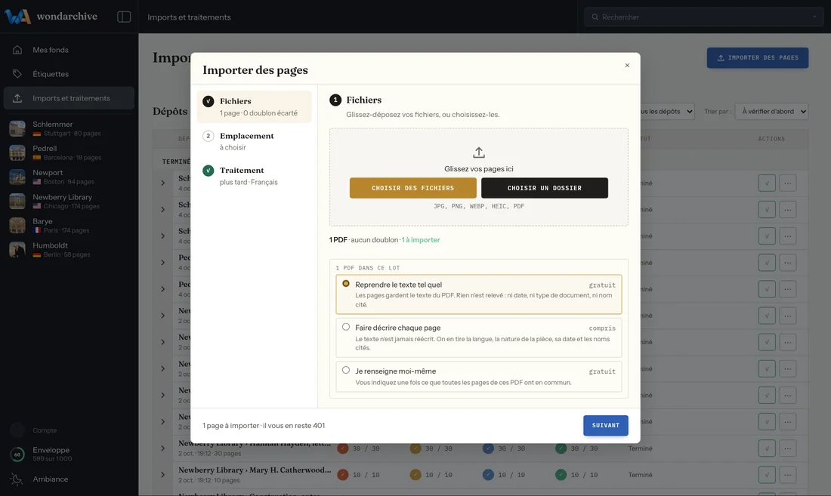Click Importer des pages button in header
831x496 pixels.
[x=757, y=57]
